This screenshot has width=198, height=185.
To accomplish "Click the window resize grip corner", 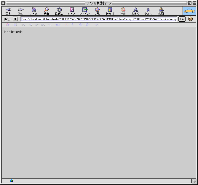I will [x=194, y=181].
